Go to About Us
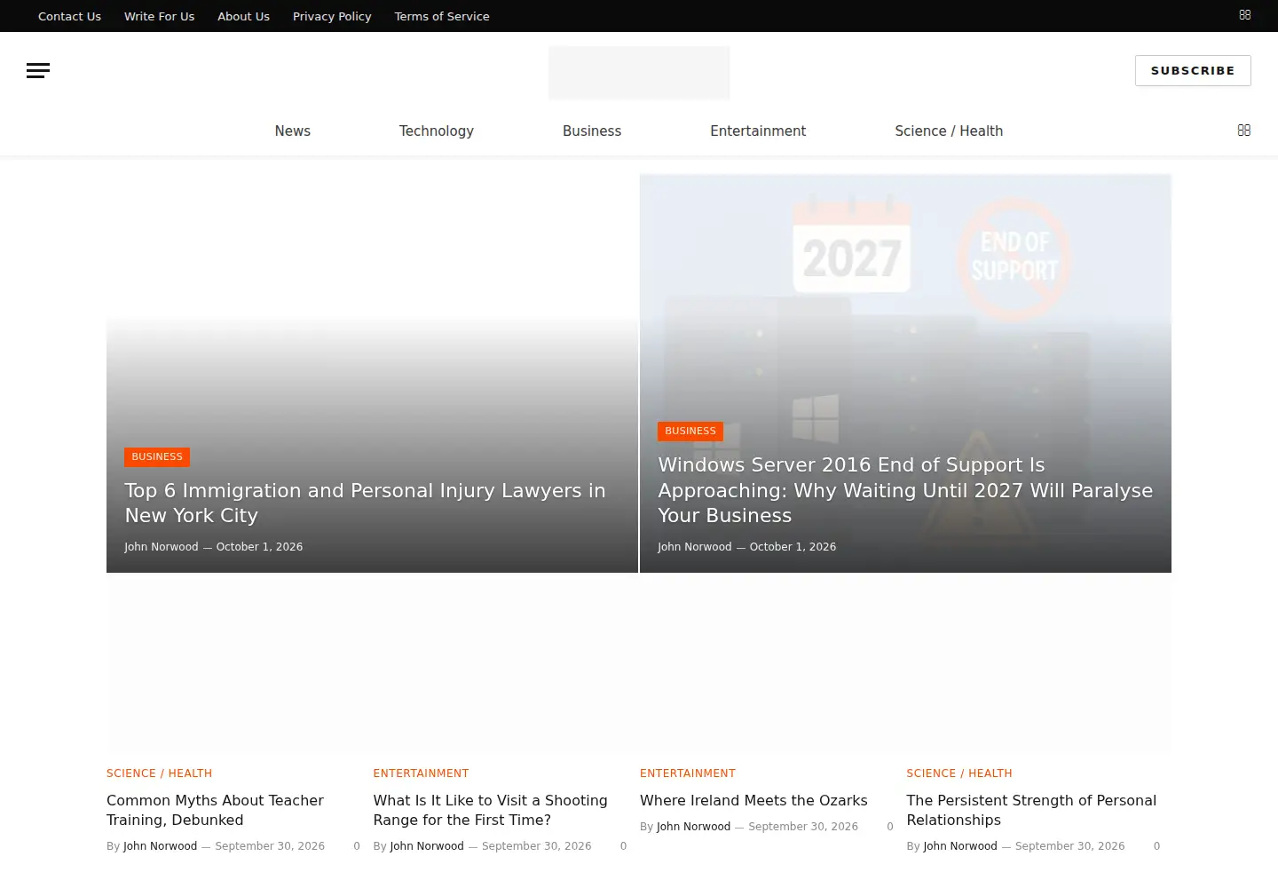Screen dimensions: 1278x888 tap(243, 16)
